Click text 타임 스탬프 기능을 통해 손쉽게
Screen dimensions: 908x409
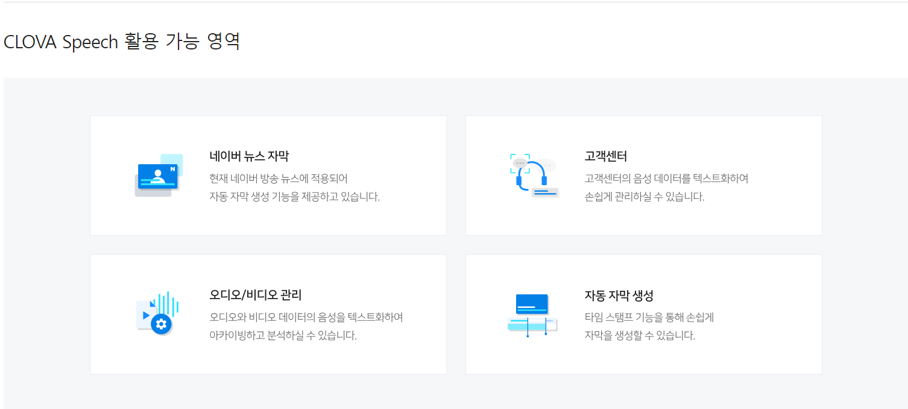point(649,317)
